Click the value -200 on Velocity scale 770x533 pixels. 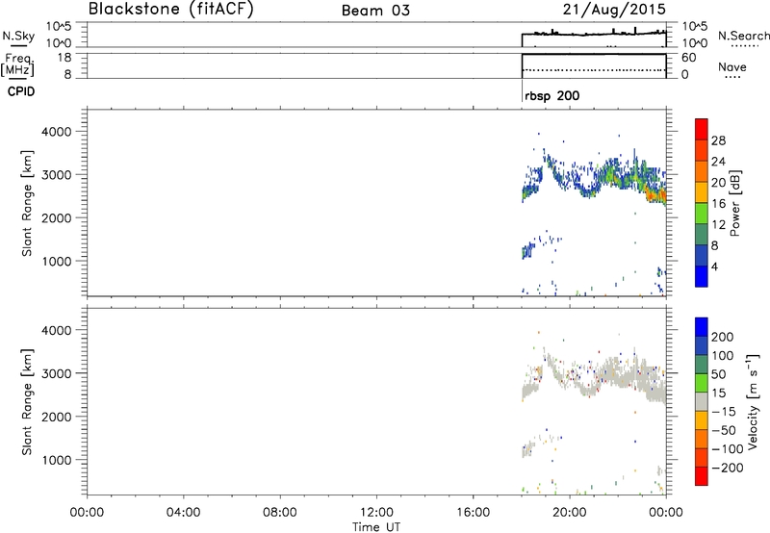coord(727,468)
